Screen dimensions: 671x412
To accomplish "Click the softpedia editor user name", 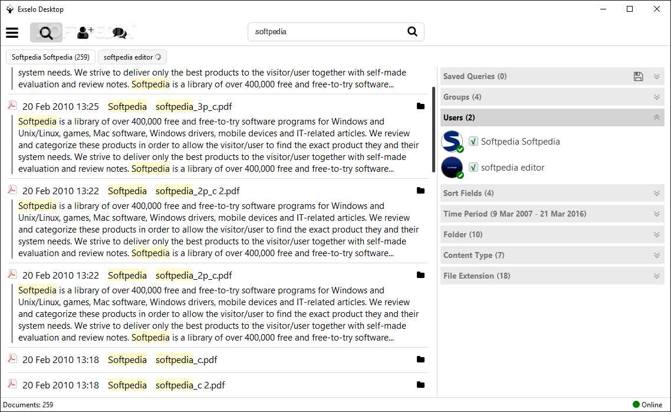I will coord(512,168).
